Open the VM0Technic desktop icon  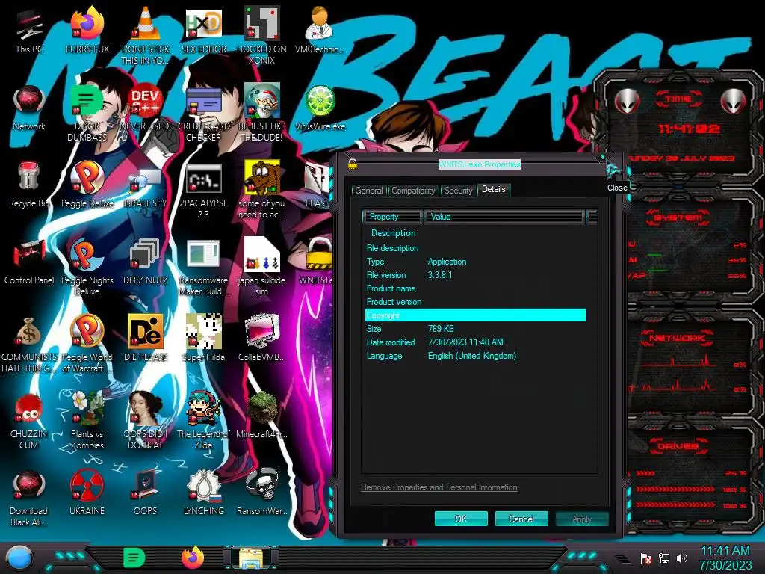point(320,29)
